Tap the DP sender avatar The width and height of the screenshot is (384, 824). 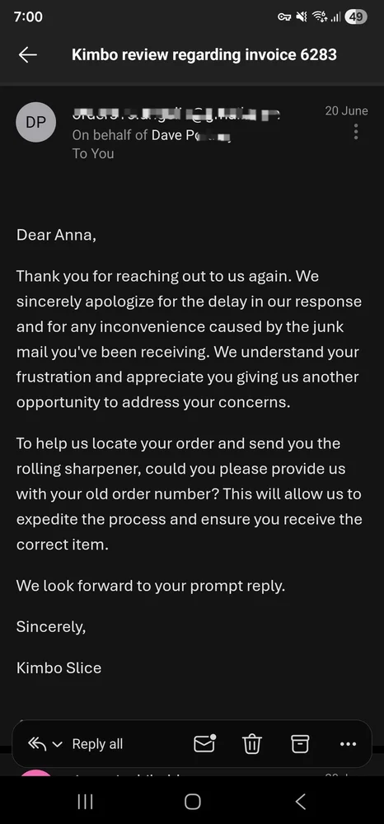(x=36, y=123)
